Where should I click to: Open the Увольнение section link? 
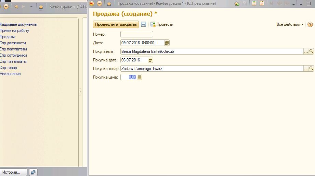coord(10,74)
